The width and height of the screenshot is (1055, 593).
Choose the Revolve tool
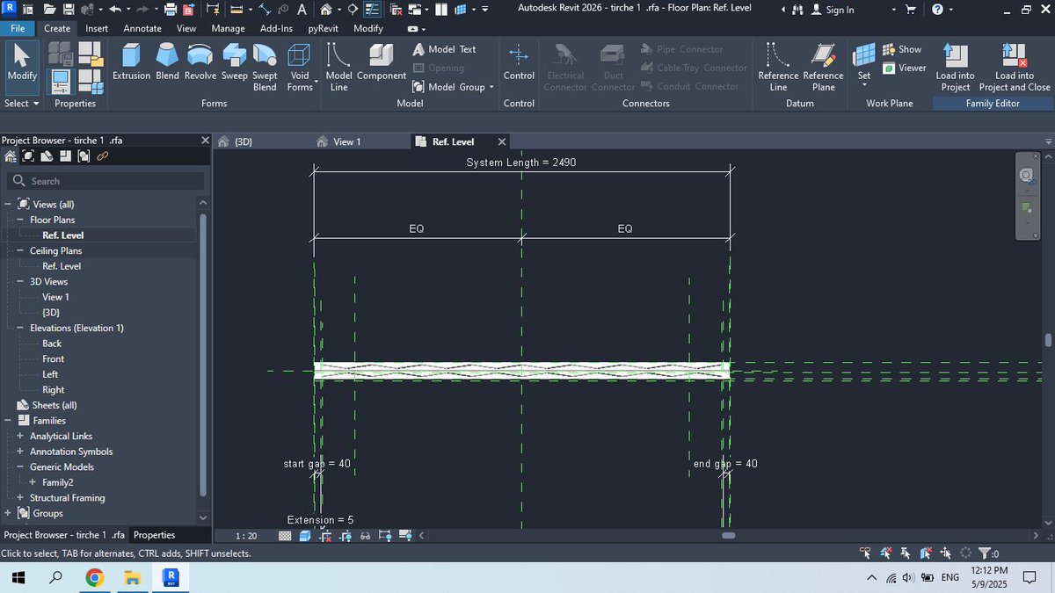coord(200,63)
